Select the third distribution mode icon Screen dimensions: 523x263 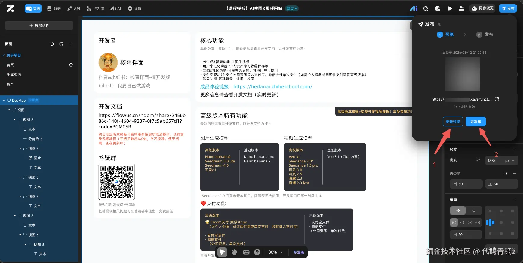click(x=470, y=222)
